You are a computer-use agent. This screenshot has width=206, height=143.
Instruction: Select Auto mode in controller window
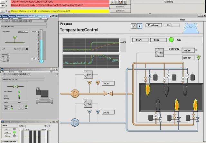click(7, 132)
